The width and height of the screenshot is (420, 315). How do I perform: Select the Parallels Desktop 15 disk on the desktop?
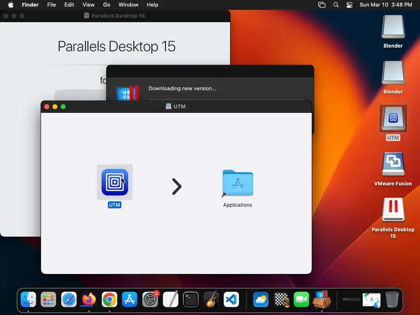(393, 210)
